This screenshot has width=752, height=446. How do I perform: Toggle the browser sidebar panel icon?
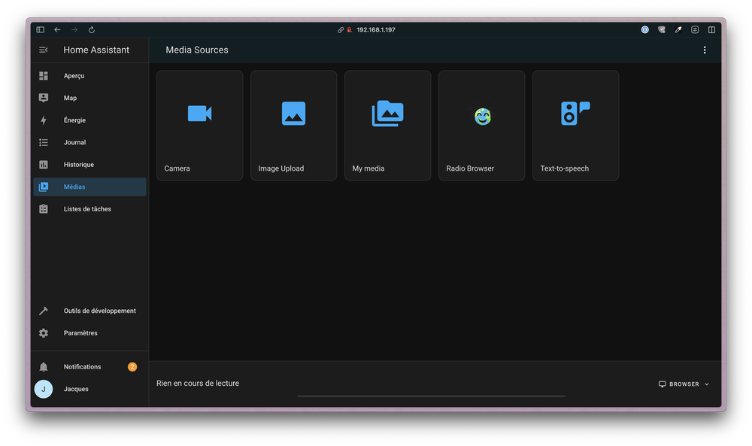tap(41, 30)
